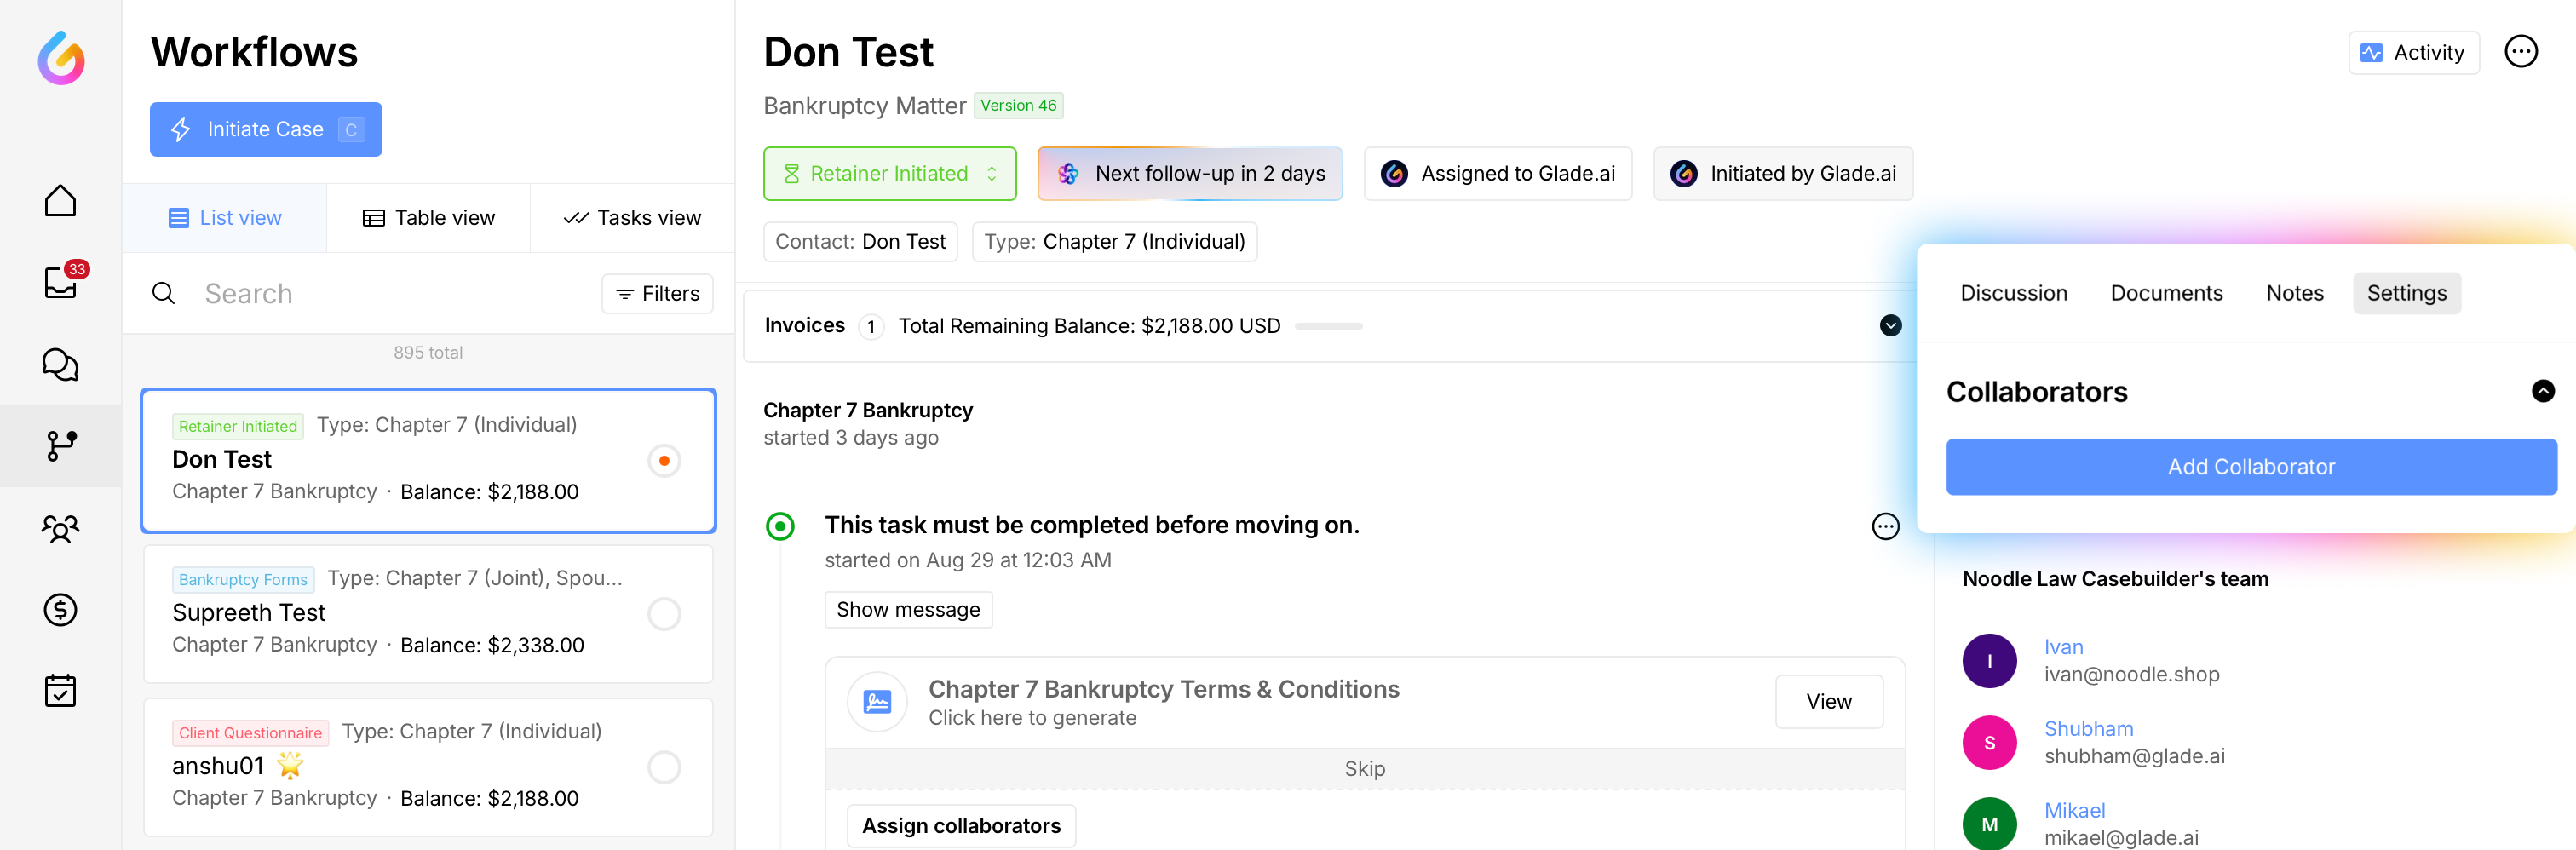
Task: Select the Supreeth Test radio button
Action: click(x=664, y=614)
